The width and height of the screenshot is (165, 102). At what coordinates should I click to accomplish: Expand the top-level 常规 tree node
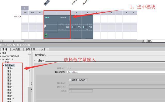1,53
